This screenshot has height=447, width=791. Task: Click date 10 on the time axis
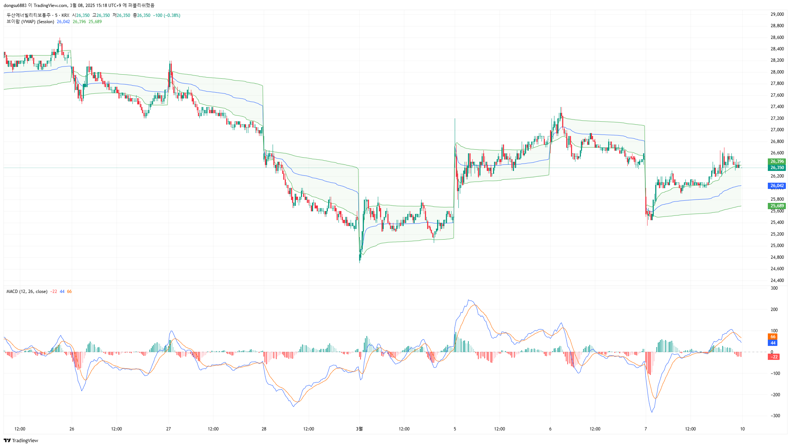click(x=742, y=429)
